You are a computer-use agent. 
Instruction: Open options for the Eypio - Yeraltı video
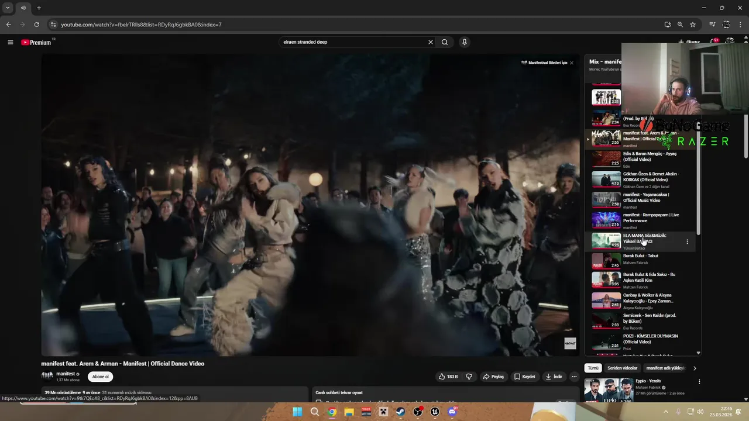699,382
